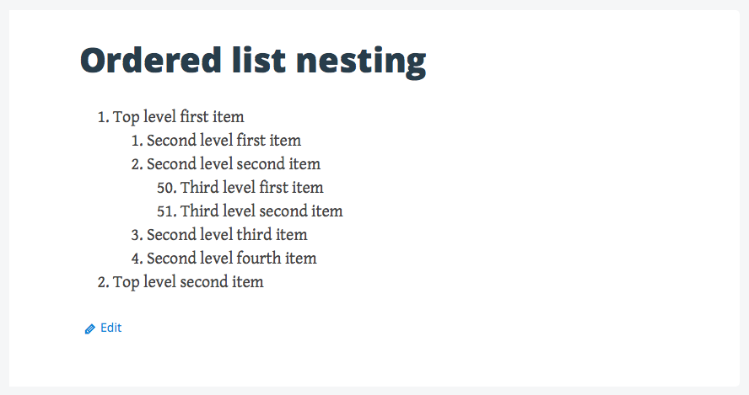Select the "Second level fourth item" text
The height and width of the screenshot is (395, 749).
(x=231, y=259)
